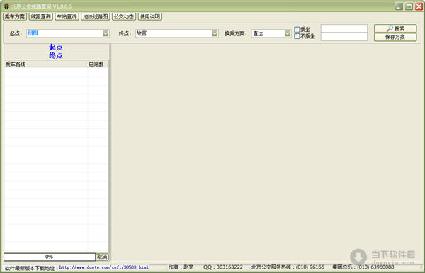Click the text box next to 乘坐

pos(344,28)
